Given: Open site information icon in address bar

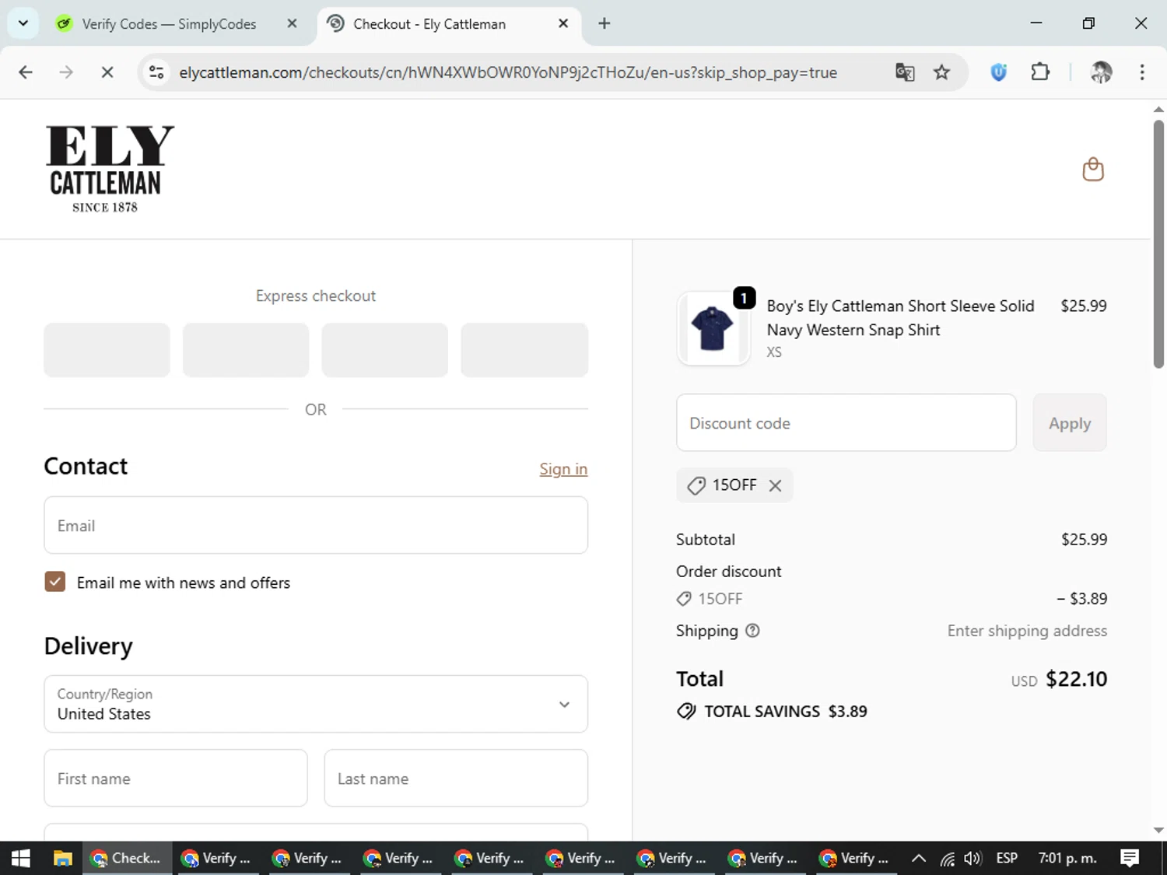Looking at the screenshot, I should click(x=156, y=72).
